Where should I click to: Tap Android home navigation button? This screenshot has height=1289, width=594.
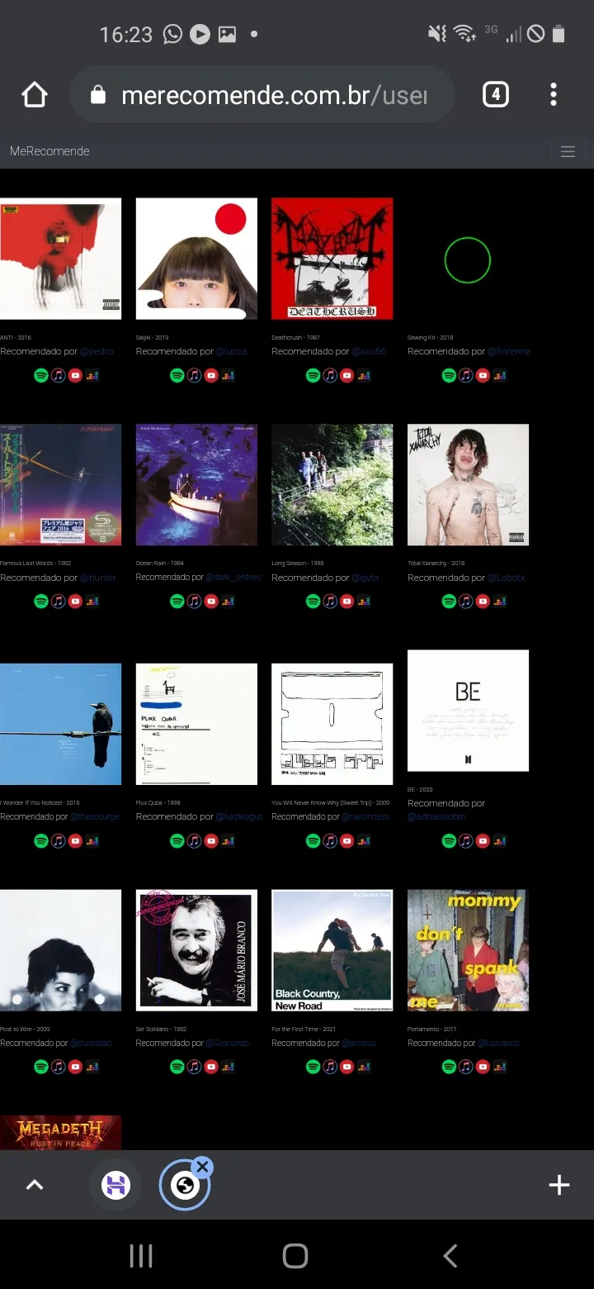click(295, 1257)
